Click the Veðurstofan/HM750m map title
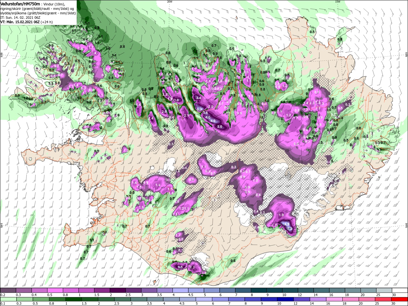408x306 pixels. (20, 4)
